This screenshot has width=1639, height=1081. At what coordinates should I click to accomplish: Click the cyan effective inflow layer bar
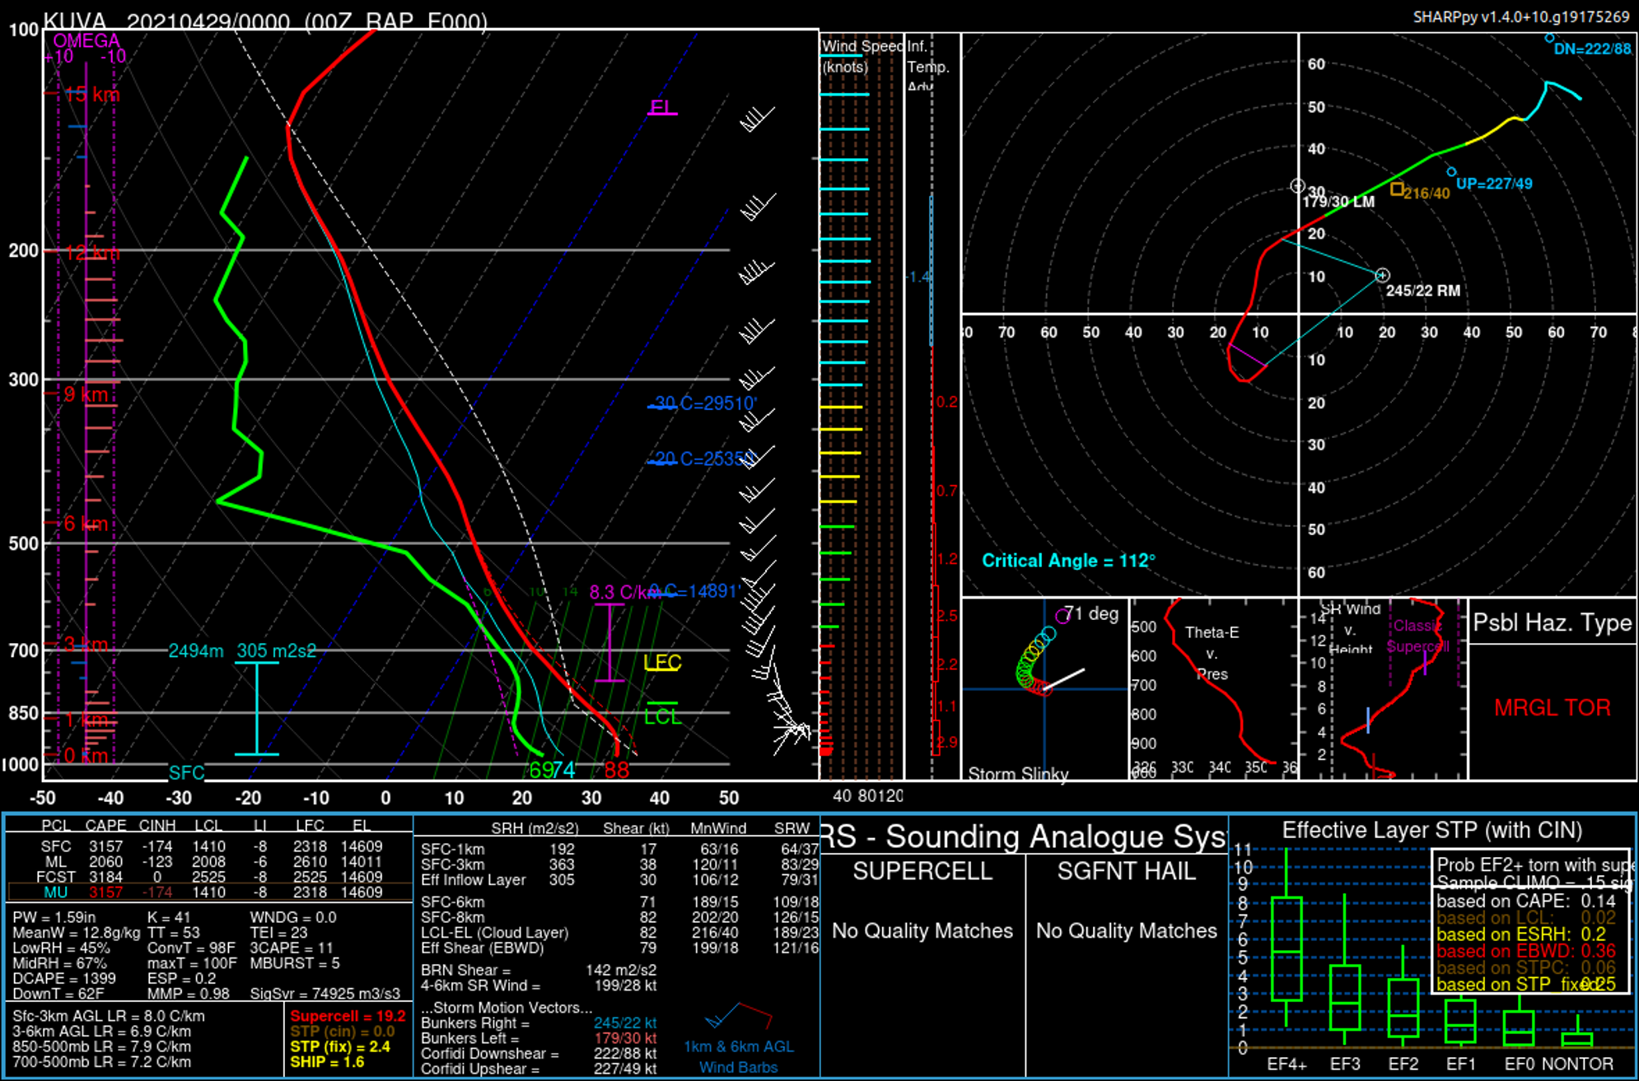[257, 708]
